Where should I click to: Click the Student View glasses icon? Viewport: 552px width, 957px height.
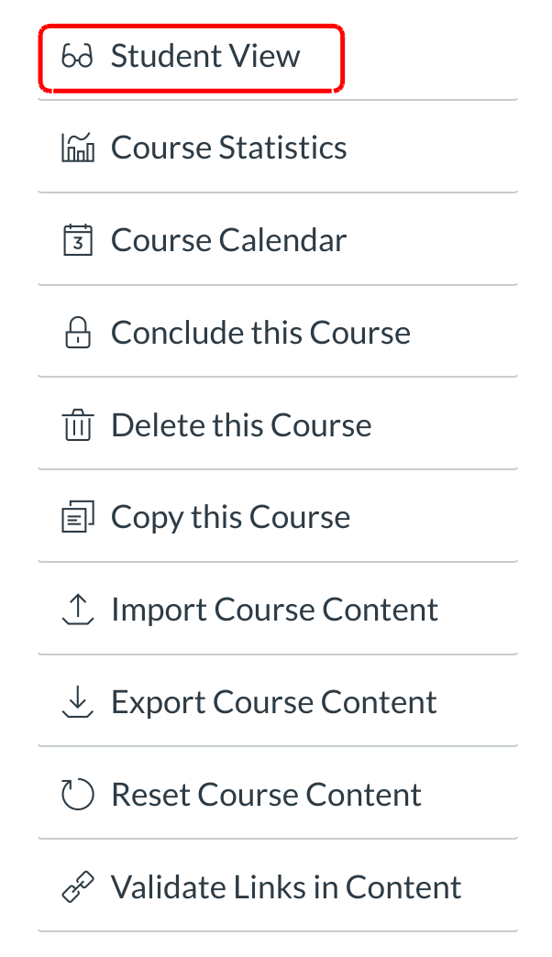(77, 57)
